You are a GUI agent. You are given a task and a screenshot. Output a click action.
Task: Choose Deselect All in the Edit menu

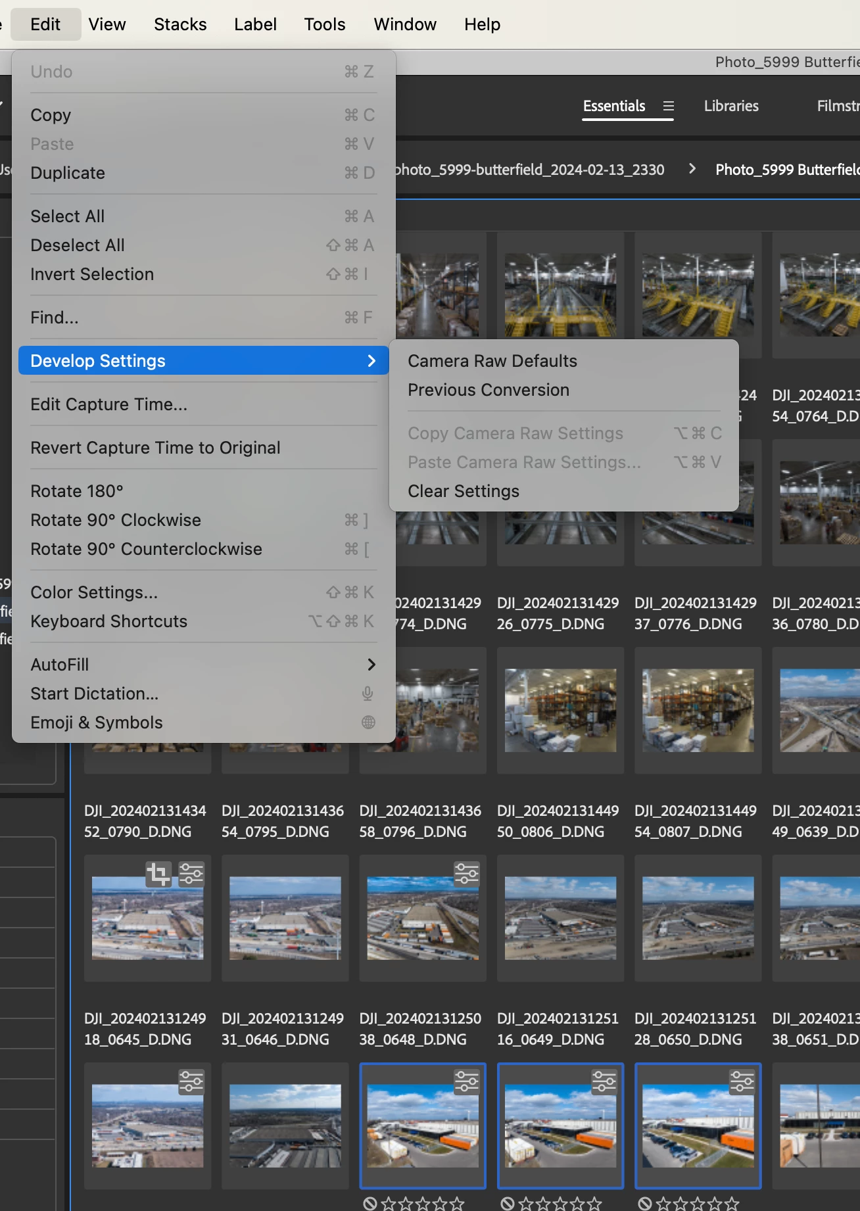[x=203, y=245]
